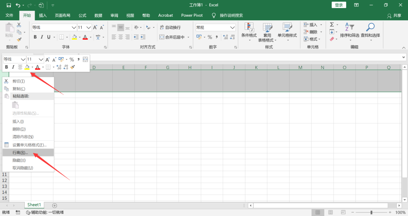Click 共享 share button

click(394, 15)
